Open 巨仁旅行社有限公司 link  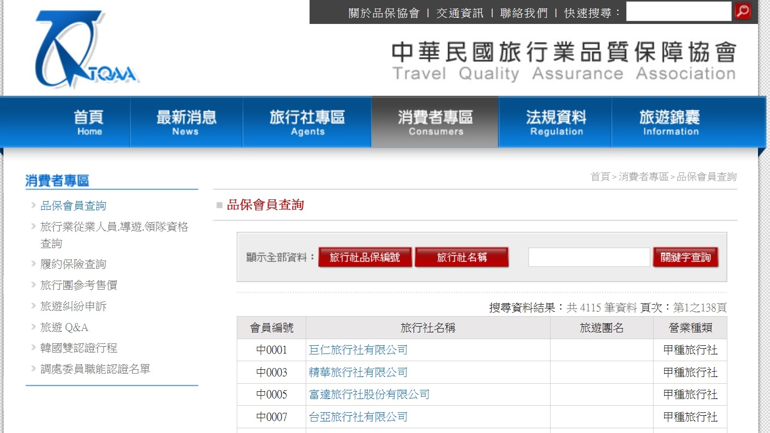click(x=358, y=350)
